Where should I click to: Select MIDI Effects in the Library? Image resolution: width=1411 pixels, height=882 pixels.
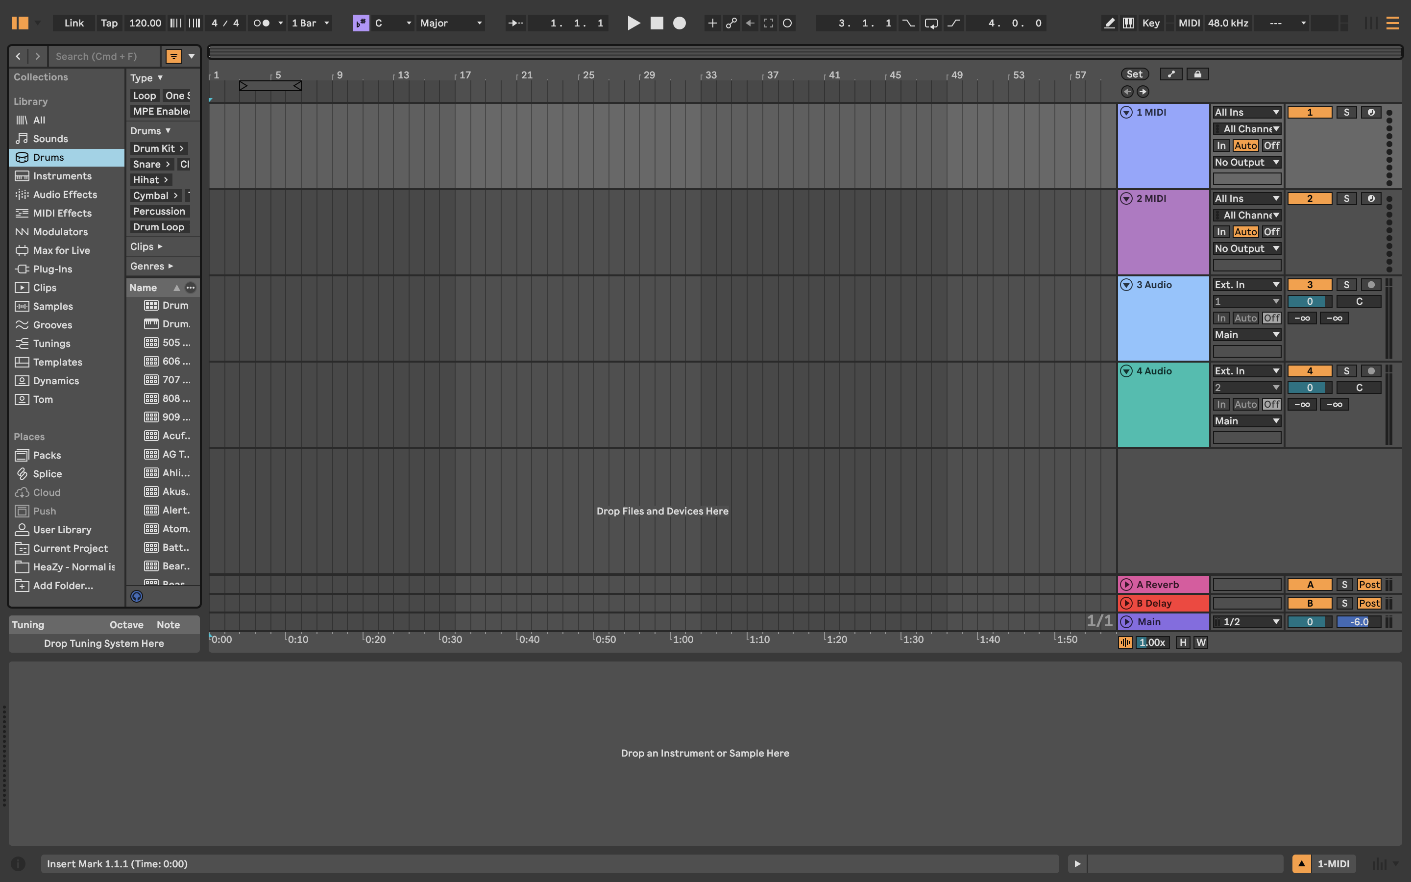(x=67, y=213)
